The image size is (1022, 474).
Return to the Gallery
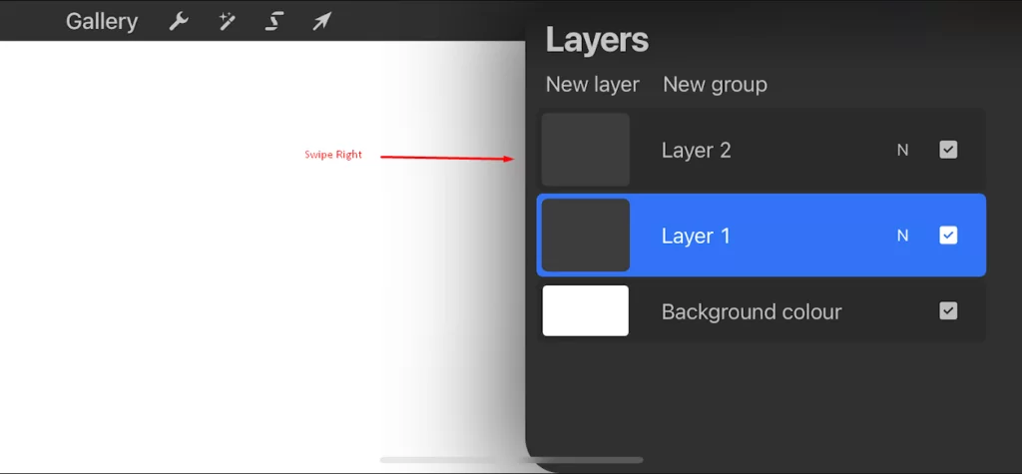(x=102, y=22)
